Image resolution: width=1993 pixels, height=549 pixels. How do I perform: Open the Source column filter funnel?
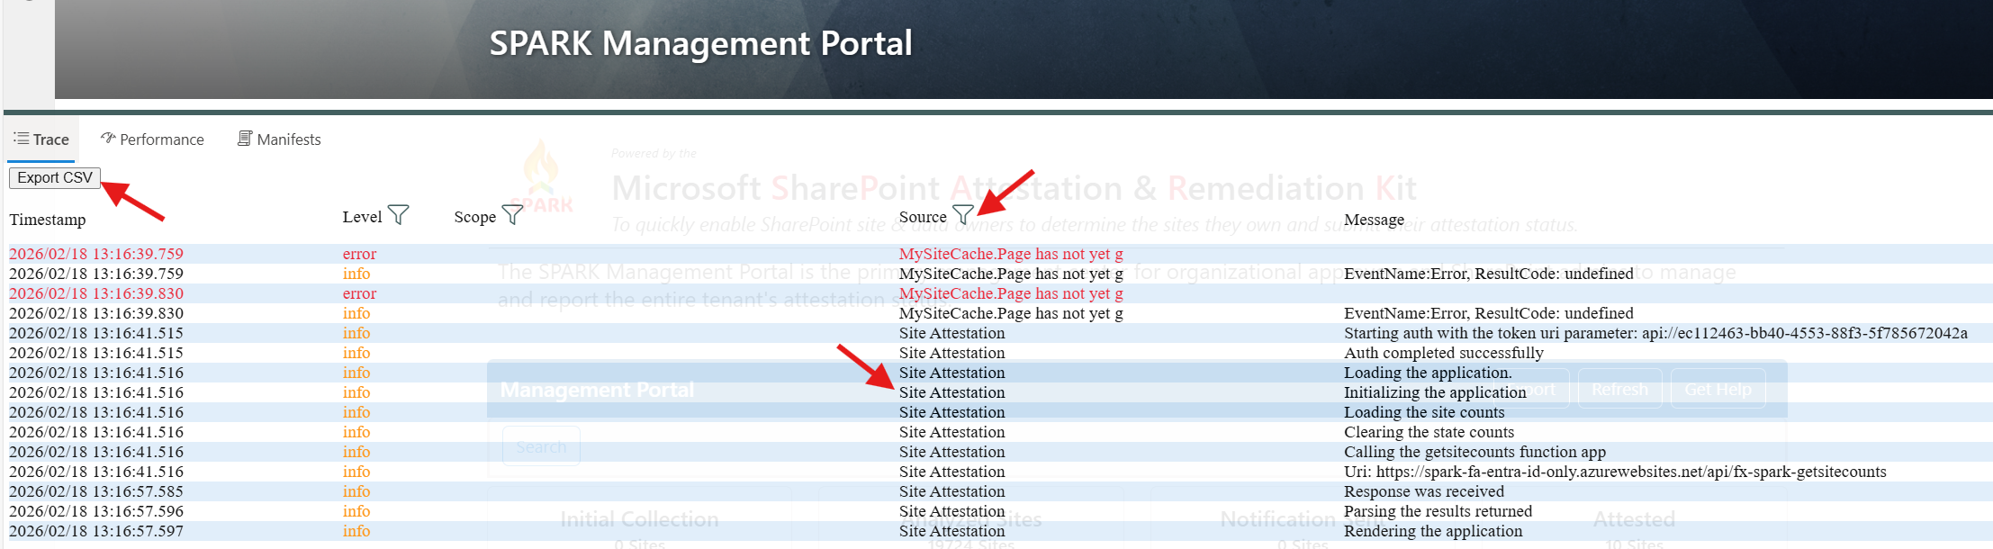click(x=962, y=215)
